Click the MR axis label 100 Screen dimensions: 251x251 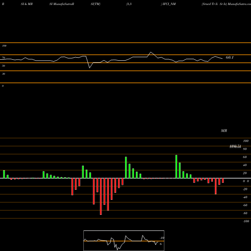[245, 141]
